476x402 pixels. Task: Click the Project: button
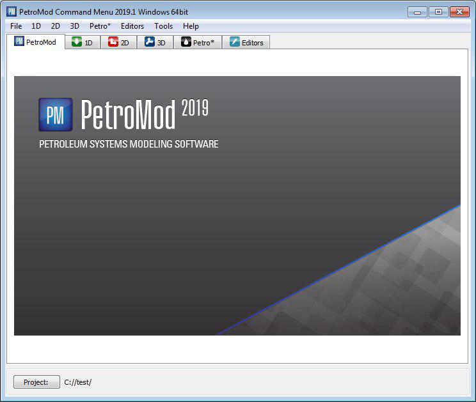(36, 382)
